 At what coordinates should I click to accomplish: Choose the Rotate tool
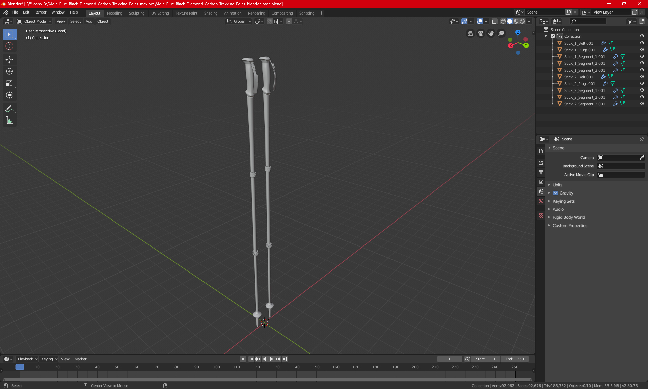9,71
